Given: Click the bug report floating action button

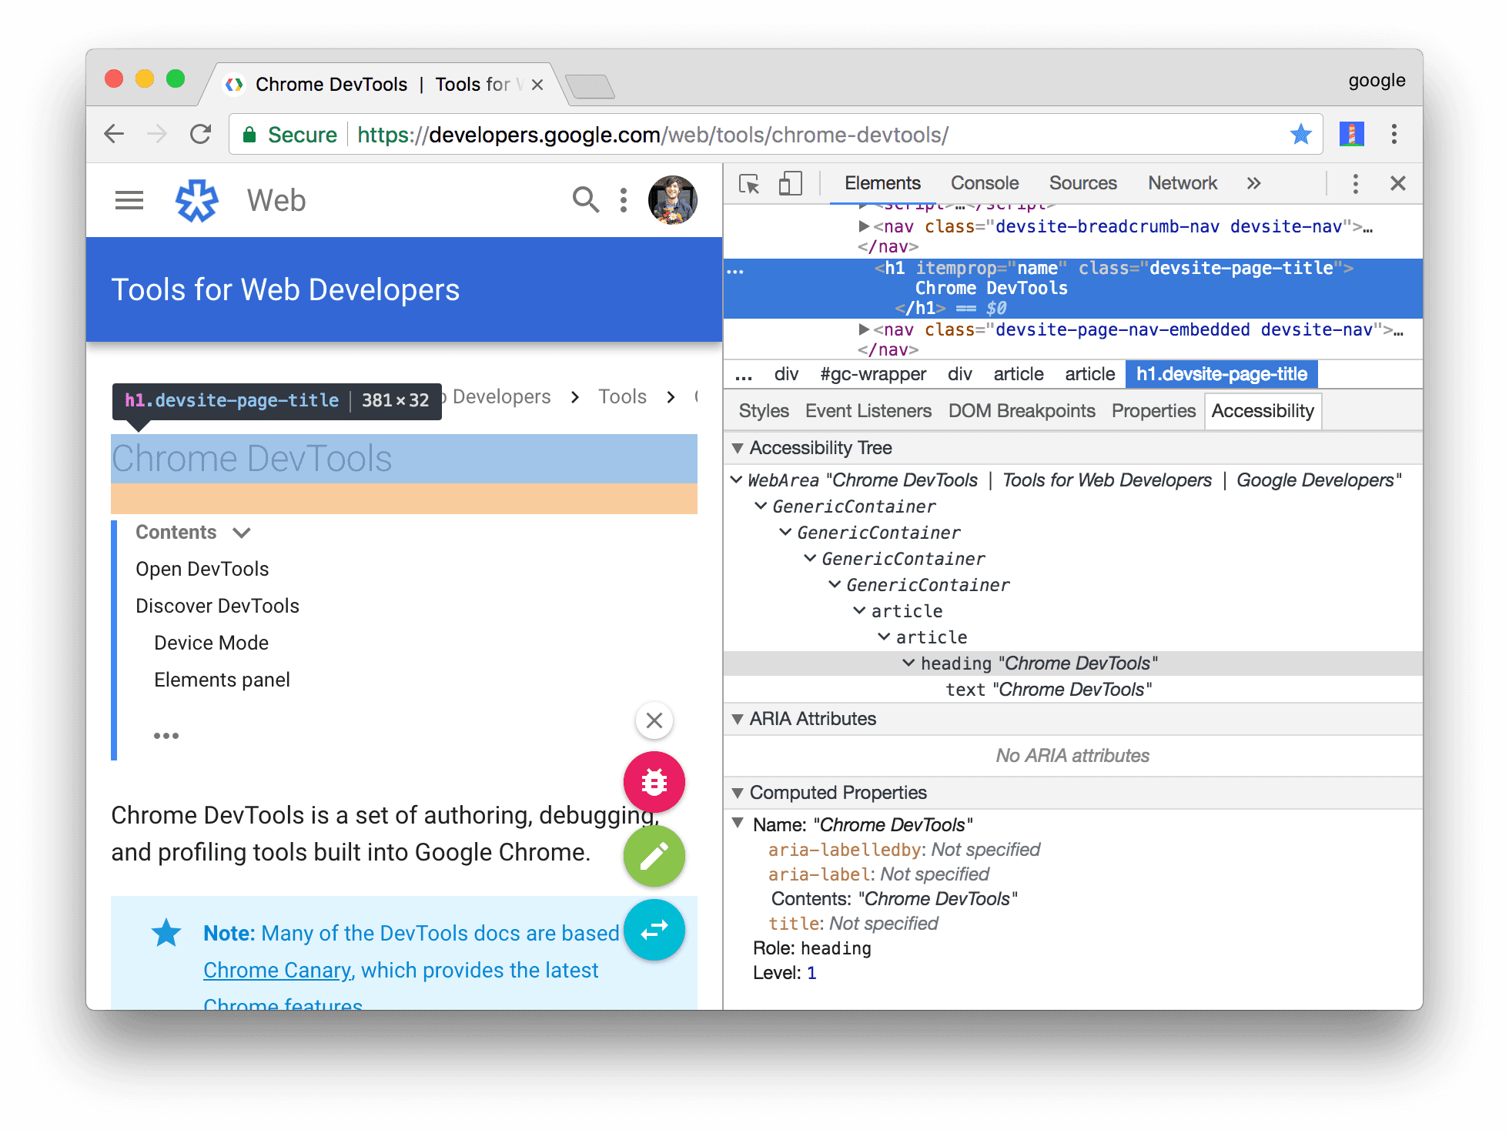Looking at the screenshot, I should (x=654, y=782).
